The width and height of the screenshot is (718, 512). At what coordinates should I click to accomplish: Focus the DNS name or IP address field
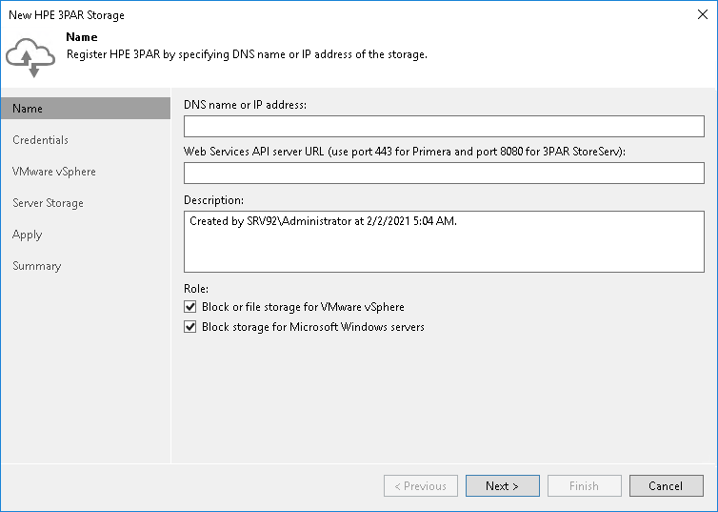coord(444,127)
